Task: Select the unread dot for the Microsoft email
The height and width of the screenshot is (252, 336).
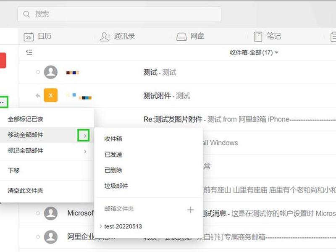Action: pyautogui.click(x=38, y=213)
